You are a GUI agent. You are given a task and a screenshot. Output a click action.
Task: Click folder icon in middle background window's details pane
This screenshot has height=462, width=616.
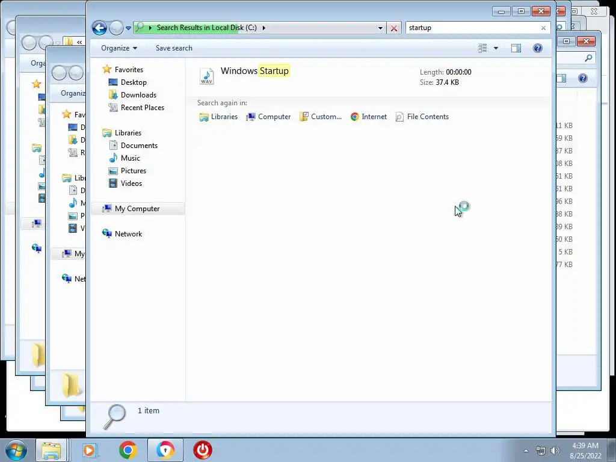tap(72, 384)
